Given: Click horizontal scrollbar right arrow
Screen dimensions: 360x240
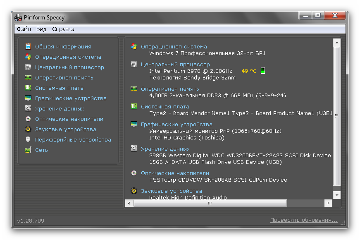Looking at the screenshot, I should (x=328, y=203).
